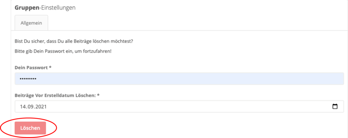348x138 pixels.
Task: Click the asterisk after Dein Passwort
Action: 50,67
